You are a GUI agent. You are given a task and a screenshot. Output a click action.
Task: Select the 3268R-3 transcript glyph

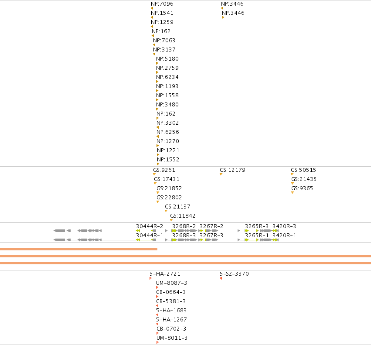click(x=181, y=240)
